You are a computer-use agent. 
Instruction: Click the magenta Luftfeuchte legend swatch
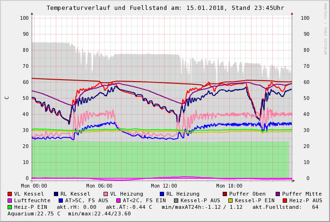(x=10, y=200)
